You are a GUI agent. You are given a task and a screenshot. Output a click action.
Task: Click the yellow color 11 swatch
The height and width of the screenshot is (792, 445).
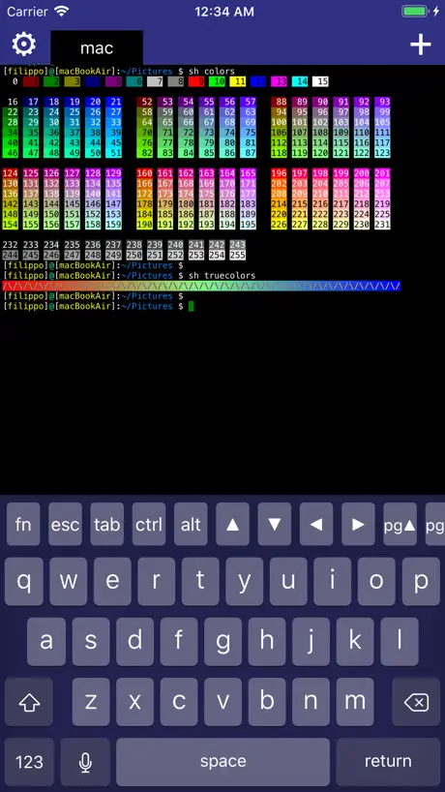point(238,81)
